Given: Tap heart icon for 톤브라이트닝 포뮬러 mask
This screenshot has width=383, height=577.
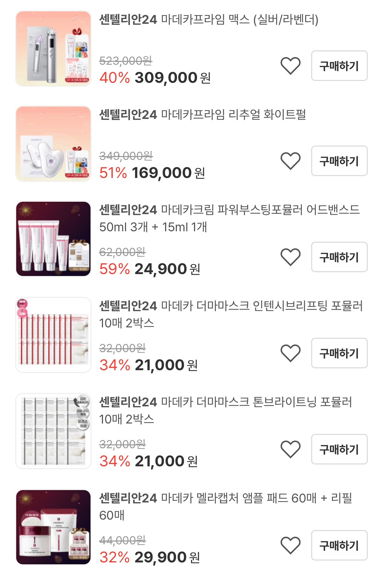Looking at the screenshot, I should [290, 449].
